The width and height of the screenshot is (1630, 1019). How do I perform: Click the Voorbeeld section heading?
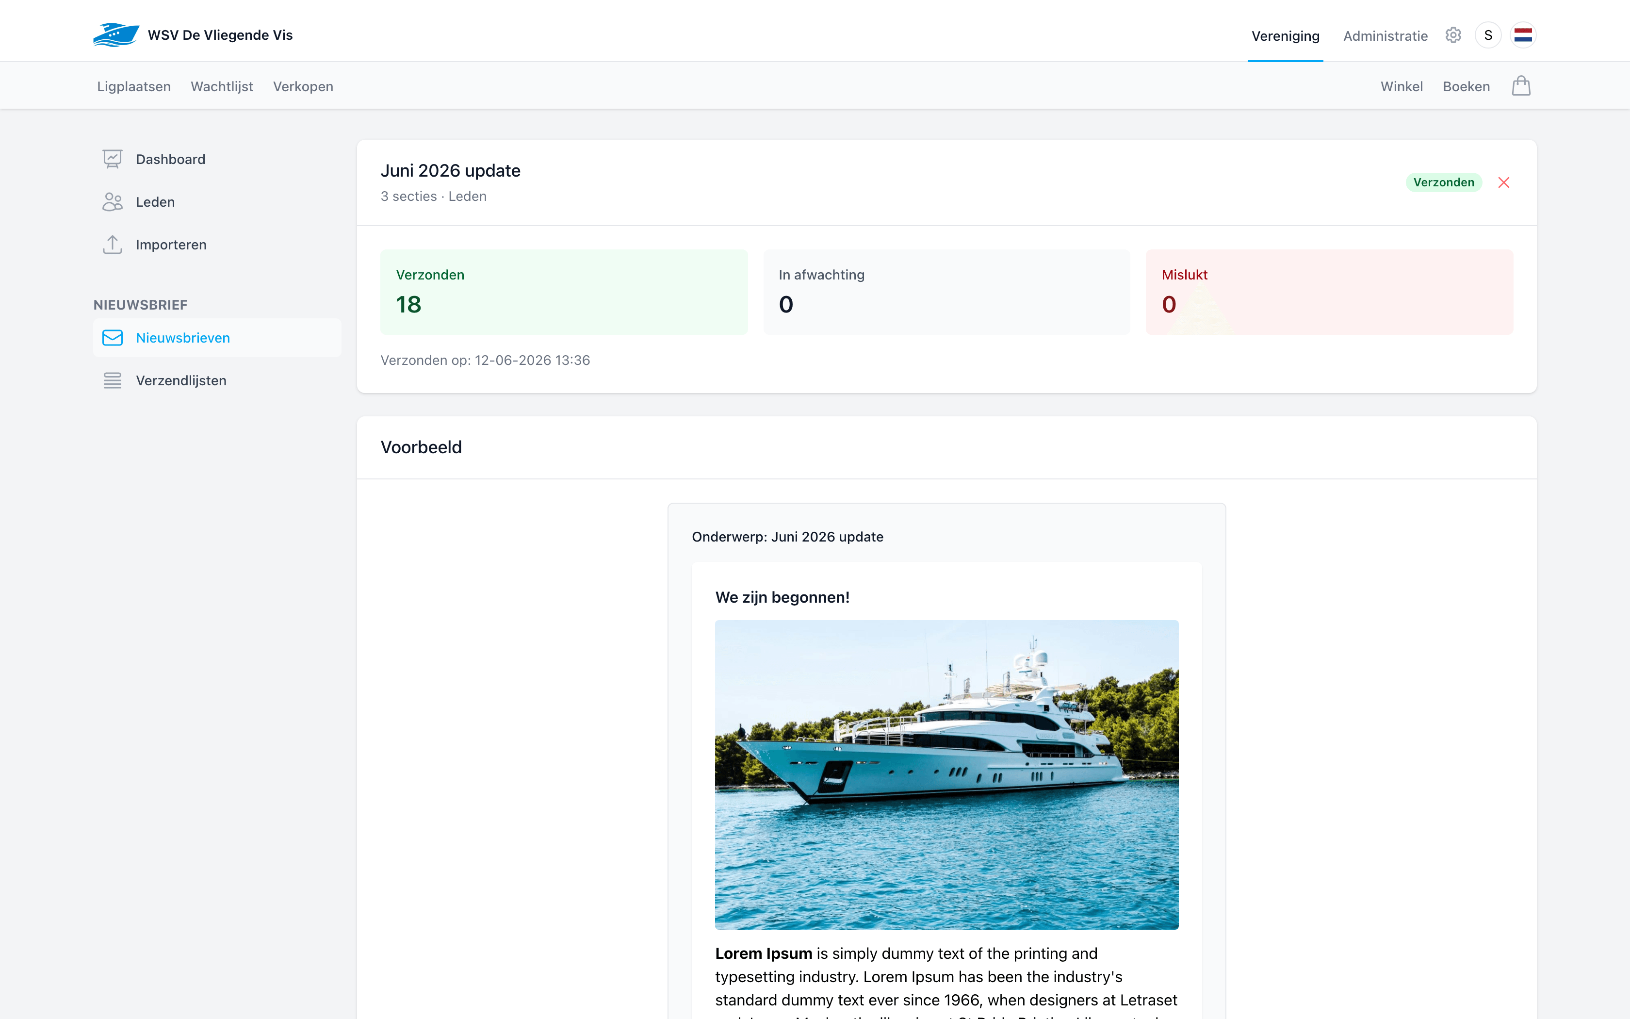(421, 447)
